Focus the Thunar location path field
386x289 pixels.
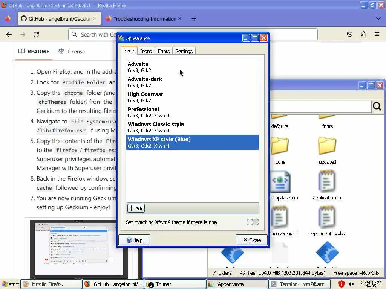tap(320, 106)
